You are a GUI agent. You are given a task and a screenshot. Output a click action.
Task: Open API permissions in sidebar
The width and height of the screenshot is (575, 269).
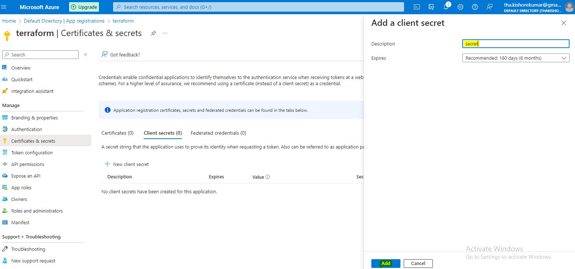(28, 164)
